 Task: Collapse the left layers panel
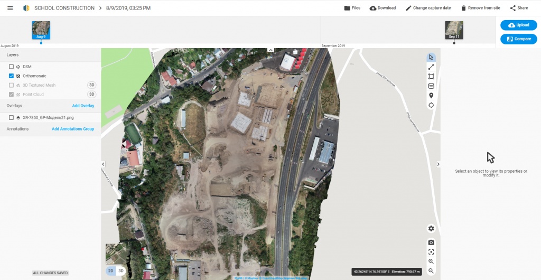(x=103, y=164)
